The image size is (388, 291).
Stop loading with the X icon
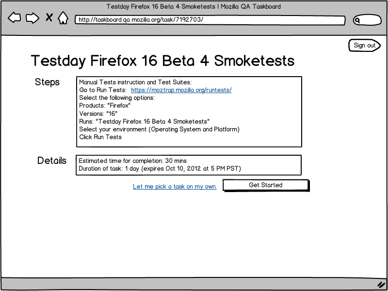point(49,17)
